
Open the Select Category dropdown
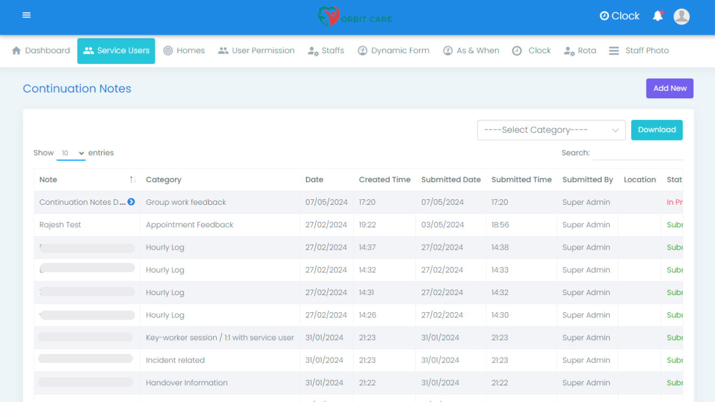551,130
